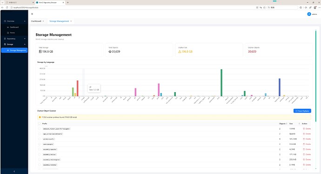The image size is (321, 174).
Task: Click the site info icon in address bar
Action: coord(12,7)
